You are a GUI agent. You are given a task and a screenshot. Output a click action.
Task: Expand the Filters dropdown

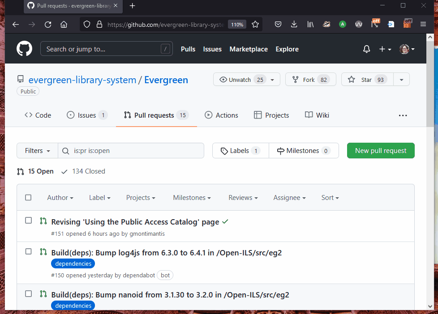coord(37,151)
